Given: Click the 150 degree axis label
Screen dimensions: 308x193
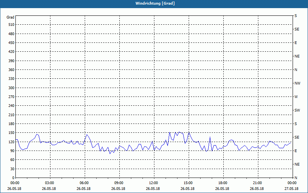Looking at the screenshot, I should click(12, 133).
